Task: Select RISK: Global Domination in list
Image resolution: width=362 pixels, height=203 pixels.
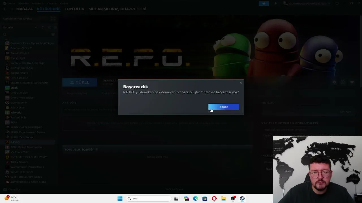Action: tap(23, 147)
